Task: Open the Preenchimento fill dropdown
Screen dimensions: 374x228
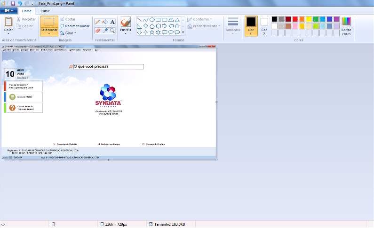Action: pos(204,26)
